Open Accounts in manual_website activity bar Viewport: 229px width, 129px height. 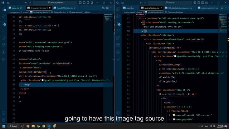[4, 113]
